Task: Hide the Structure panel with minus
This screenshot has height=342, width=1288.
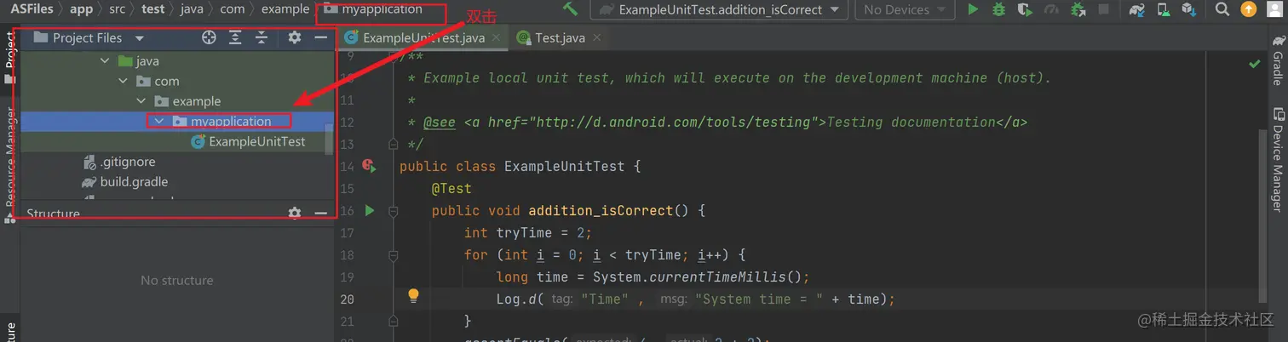Action: pos(320,213)
